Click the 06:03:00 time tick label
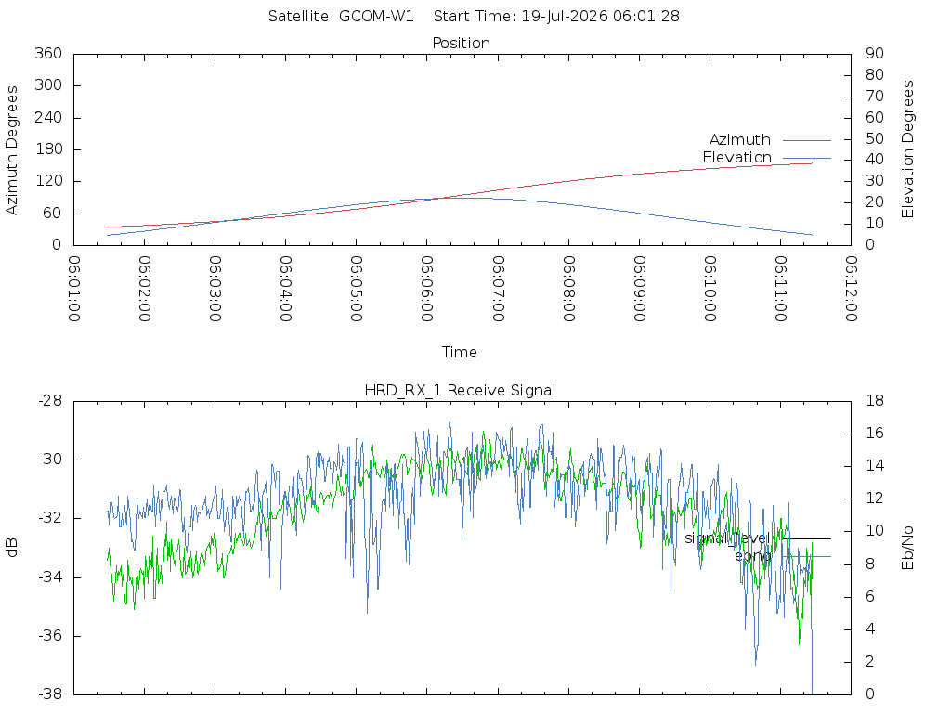This screenshot has width=951, height=713. [215, 289]
